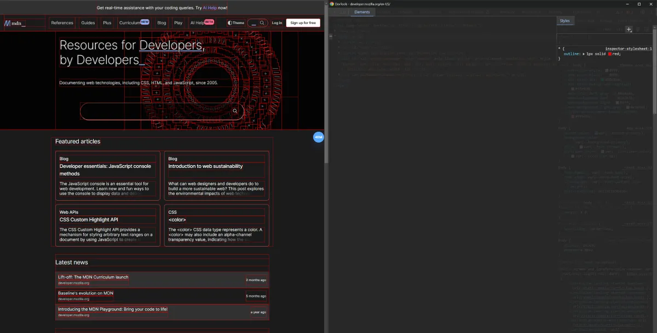The image size is (657, 333).
Task: Click the blue 404 floating badge
Action: pyautogui.click(x=319, y=137)
